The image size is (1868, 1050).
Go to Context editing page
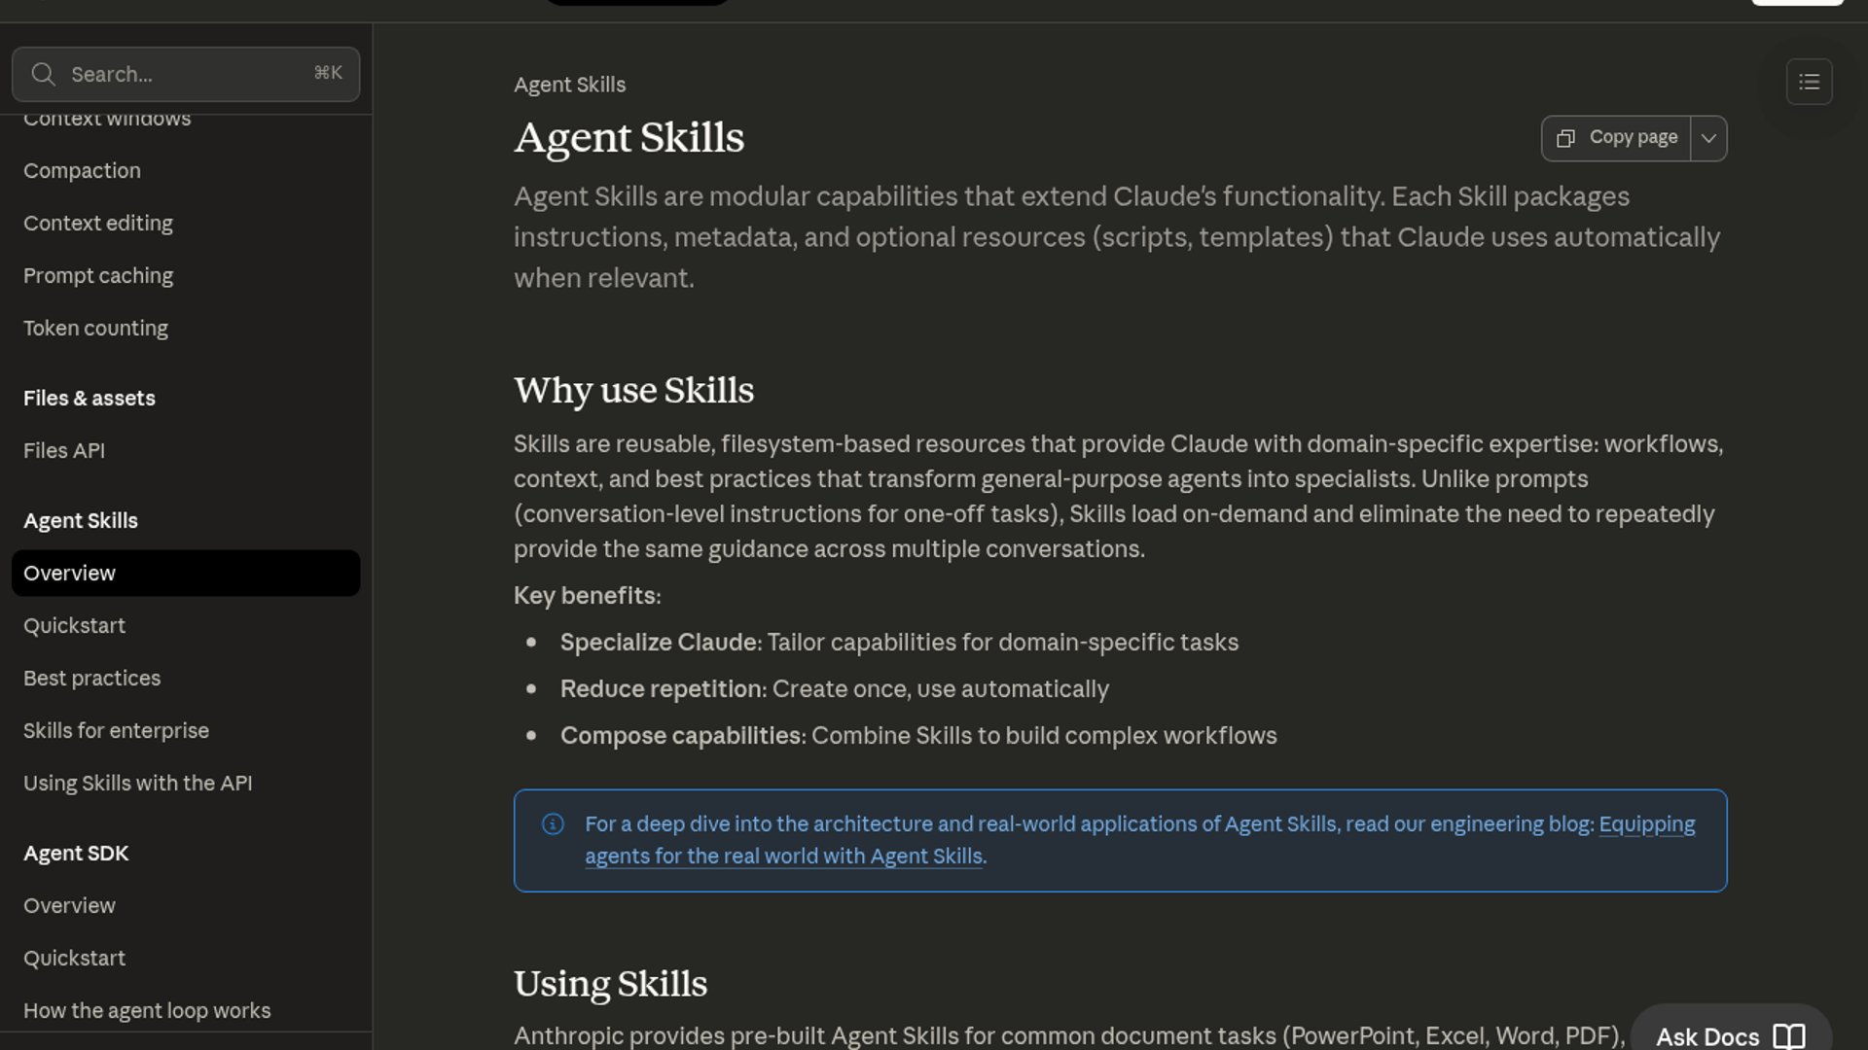98,224
